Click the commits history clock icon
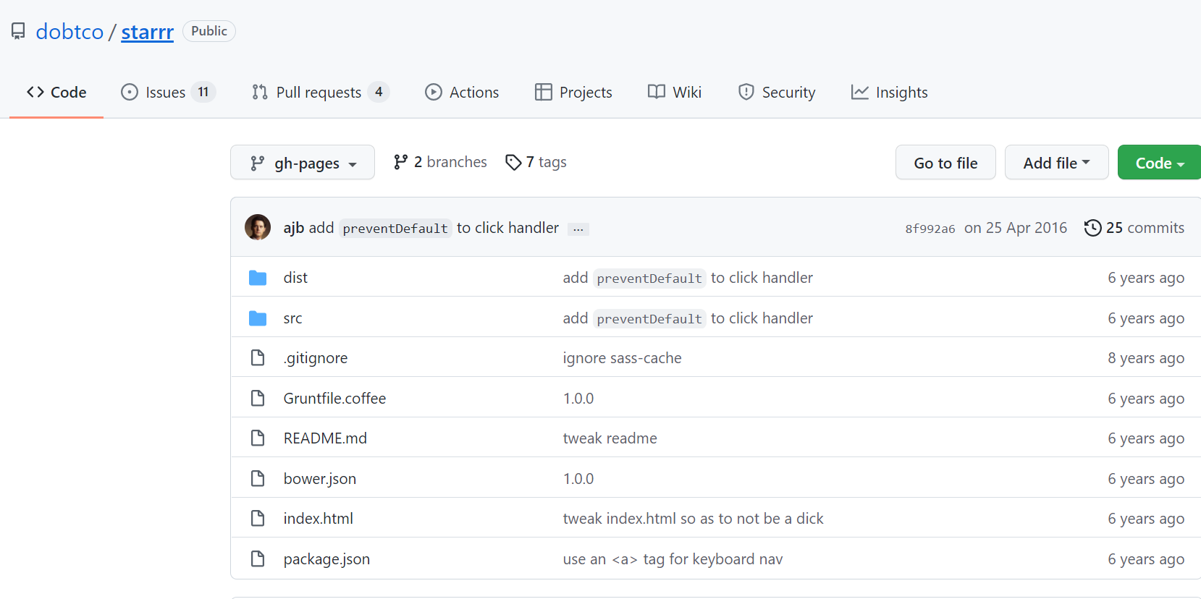The image size is (1201, 599). click(1092, 228)
